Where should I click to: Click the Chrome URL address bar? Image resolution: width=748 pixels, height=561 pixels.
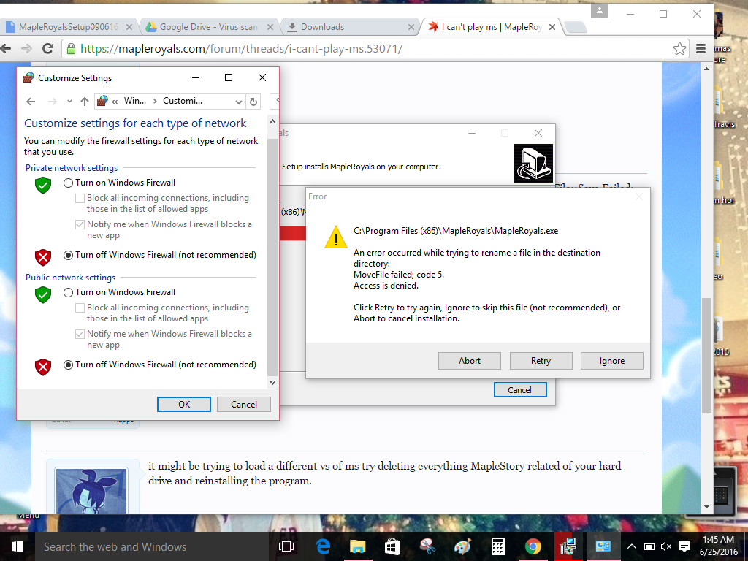pos(375,49)
